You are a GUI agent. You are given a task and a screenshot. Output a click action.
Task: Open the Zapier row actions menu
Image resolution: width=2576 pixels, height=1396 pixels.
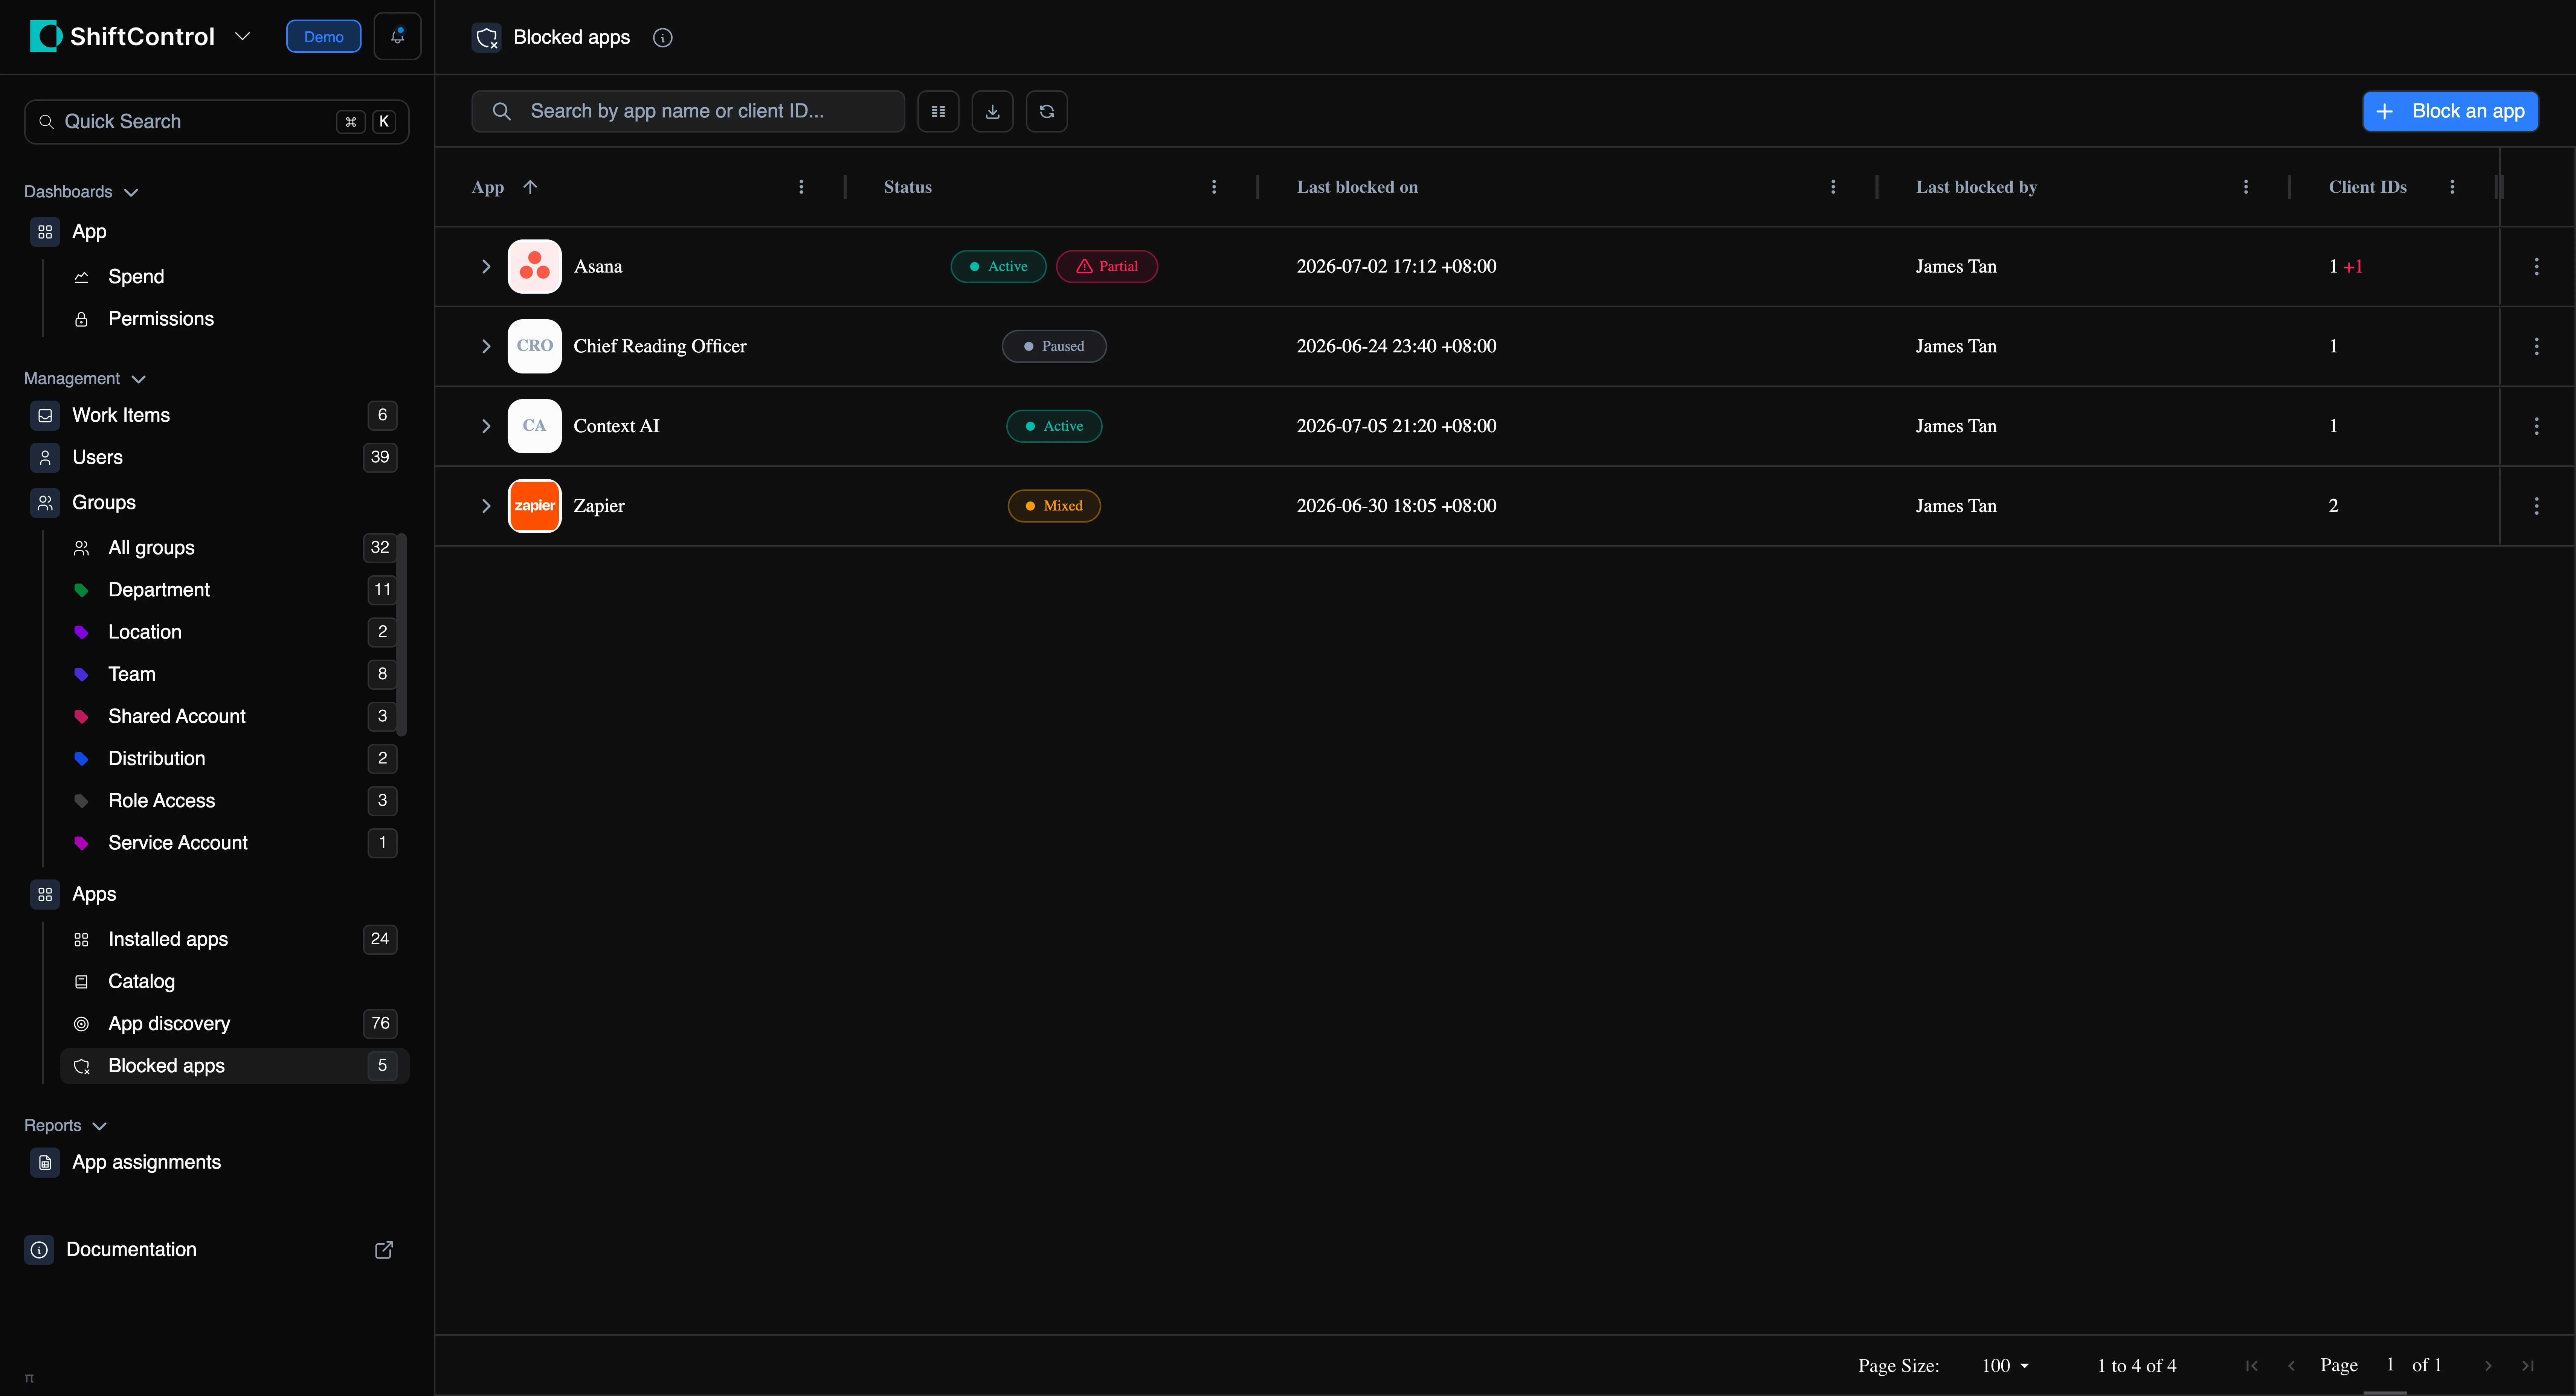pyautogui.click(x=2536, y=506)
